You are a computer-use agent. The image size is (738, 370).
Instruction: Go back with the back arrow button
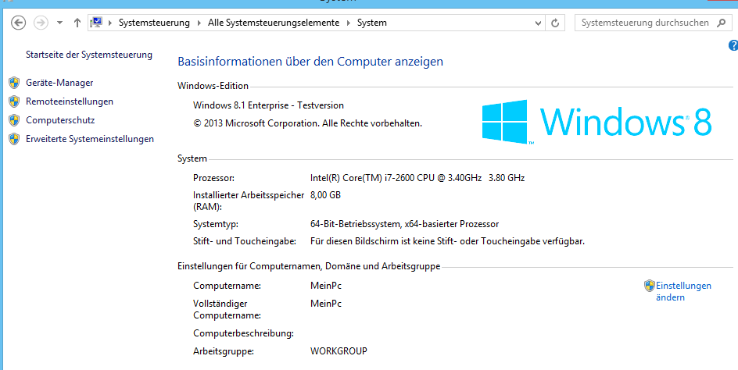point(18,23)
